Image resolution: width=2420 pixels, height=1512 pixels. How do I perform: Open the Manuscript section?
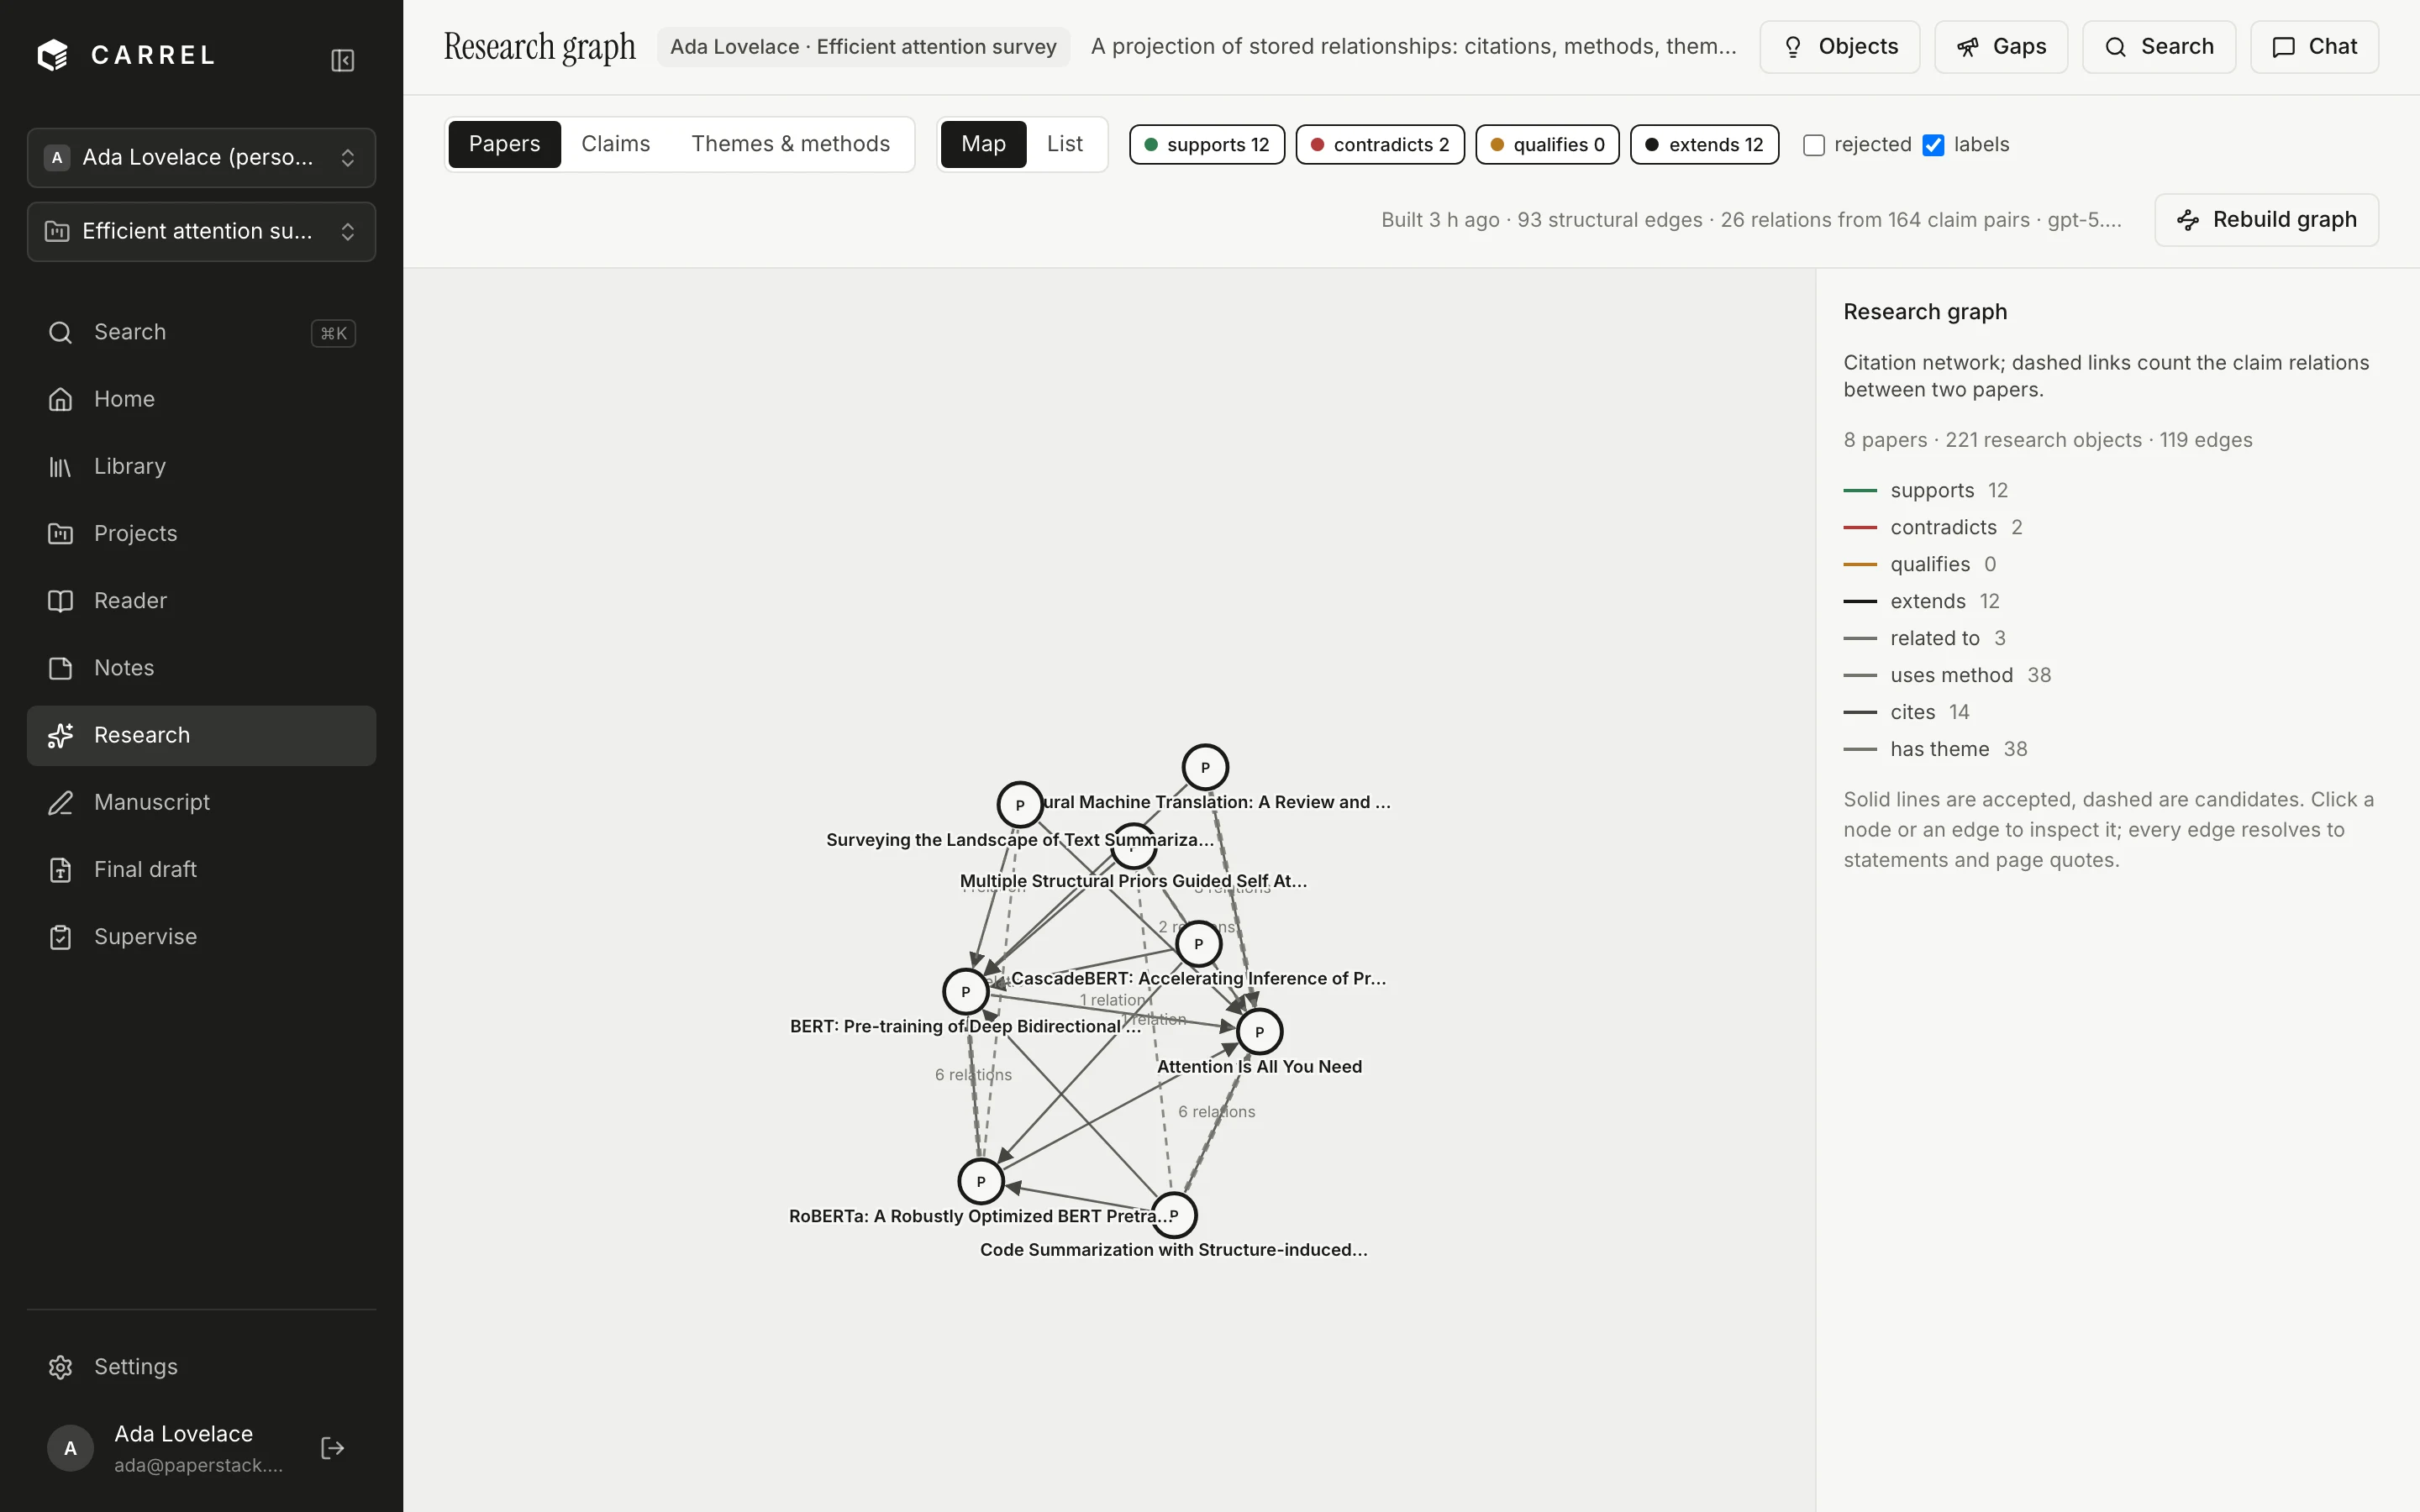pyautogui.click(x=201, y=802)
